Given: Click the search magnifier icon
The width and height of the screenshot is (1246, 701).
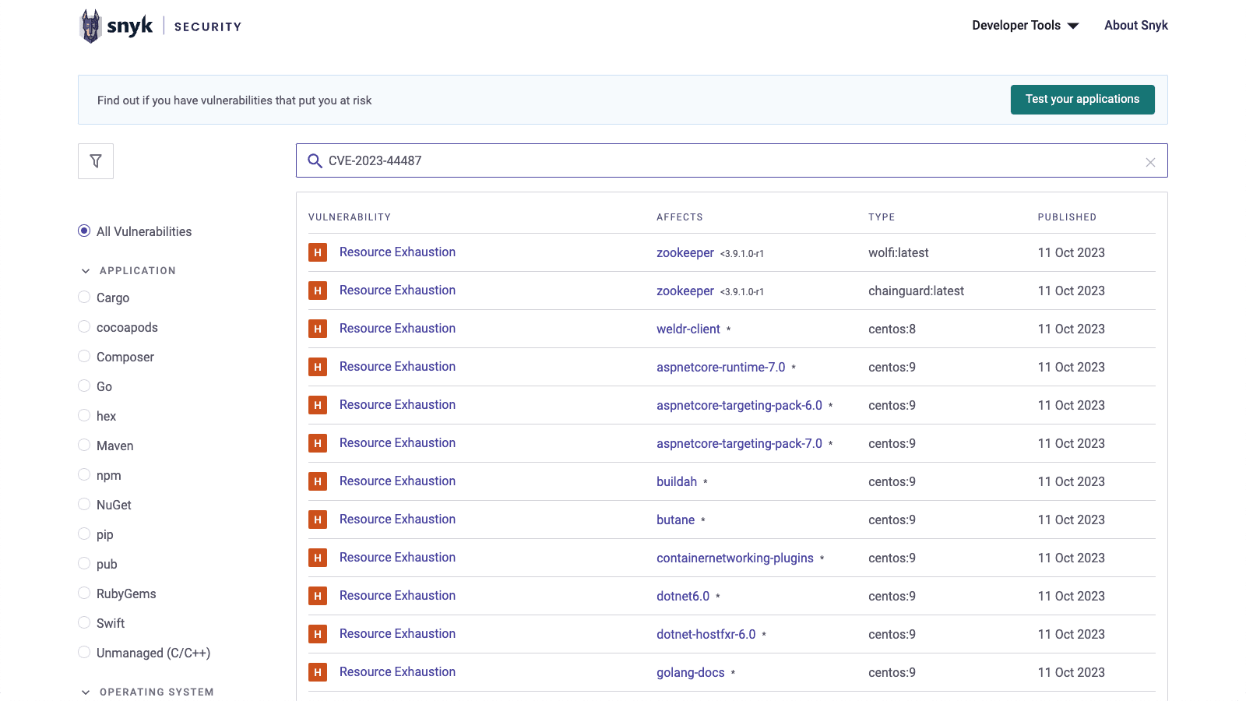Looking at the screenshot, I should 315,160.
